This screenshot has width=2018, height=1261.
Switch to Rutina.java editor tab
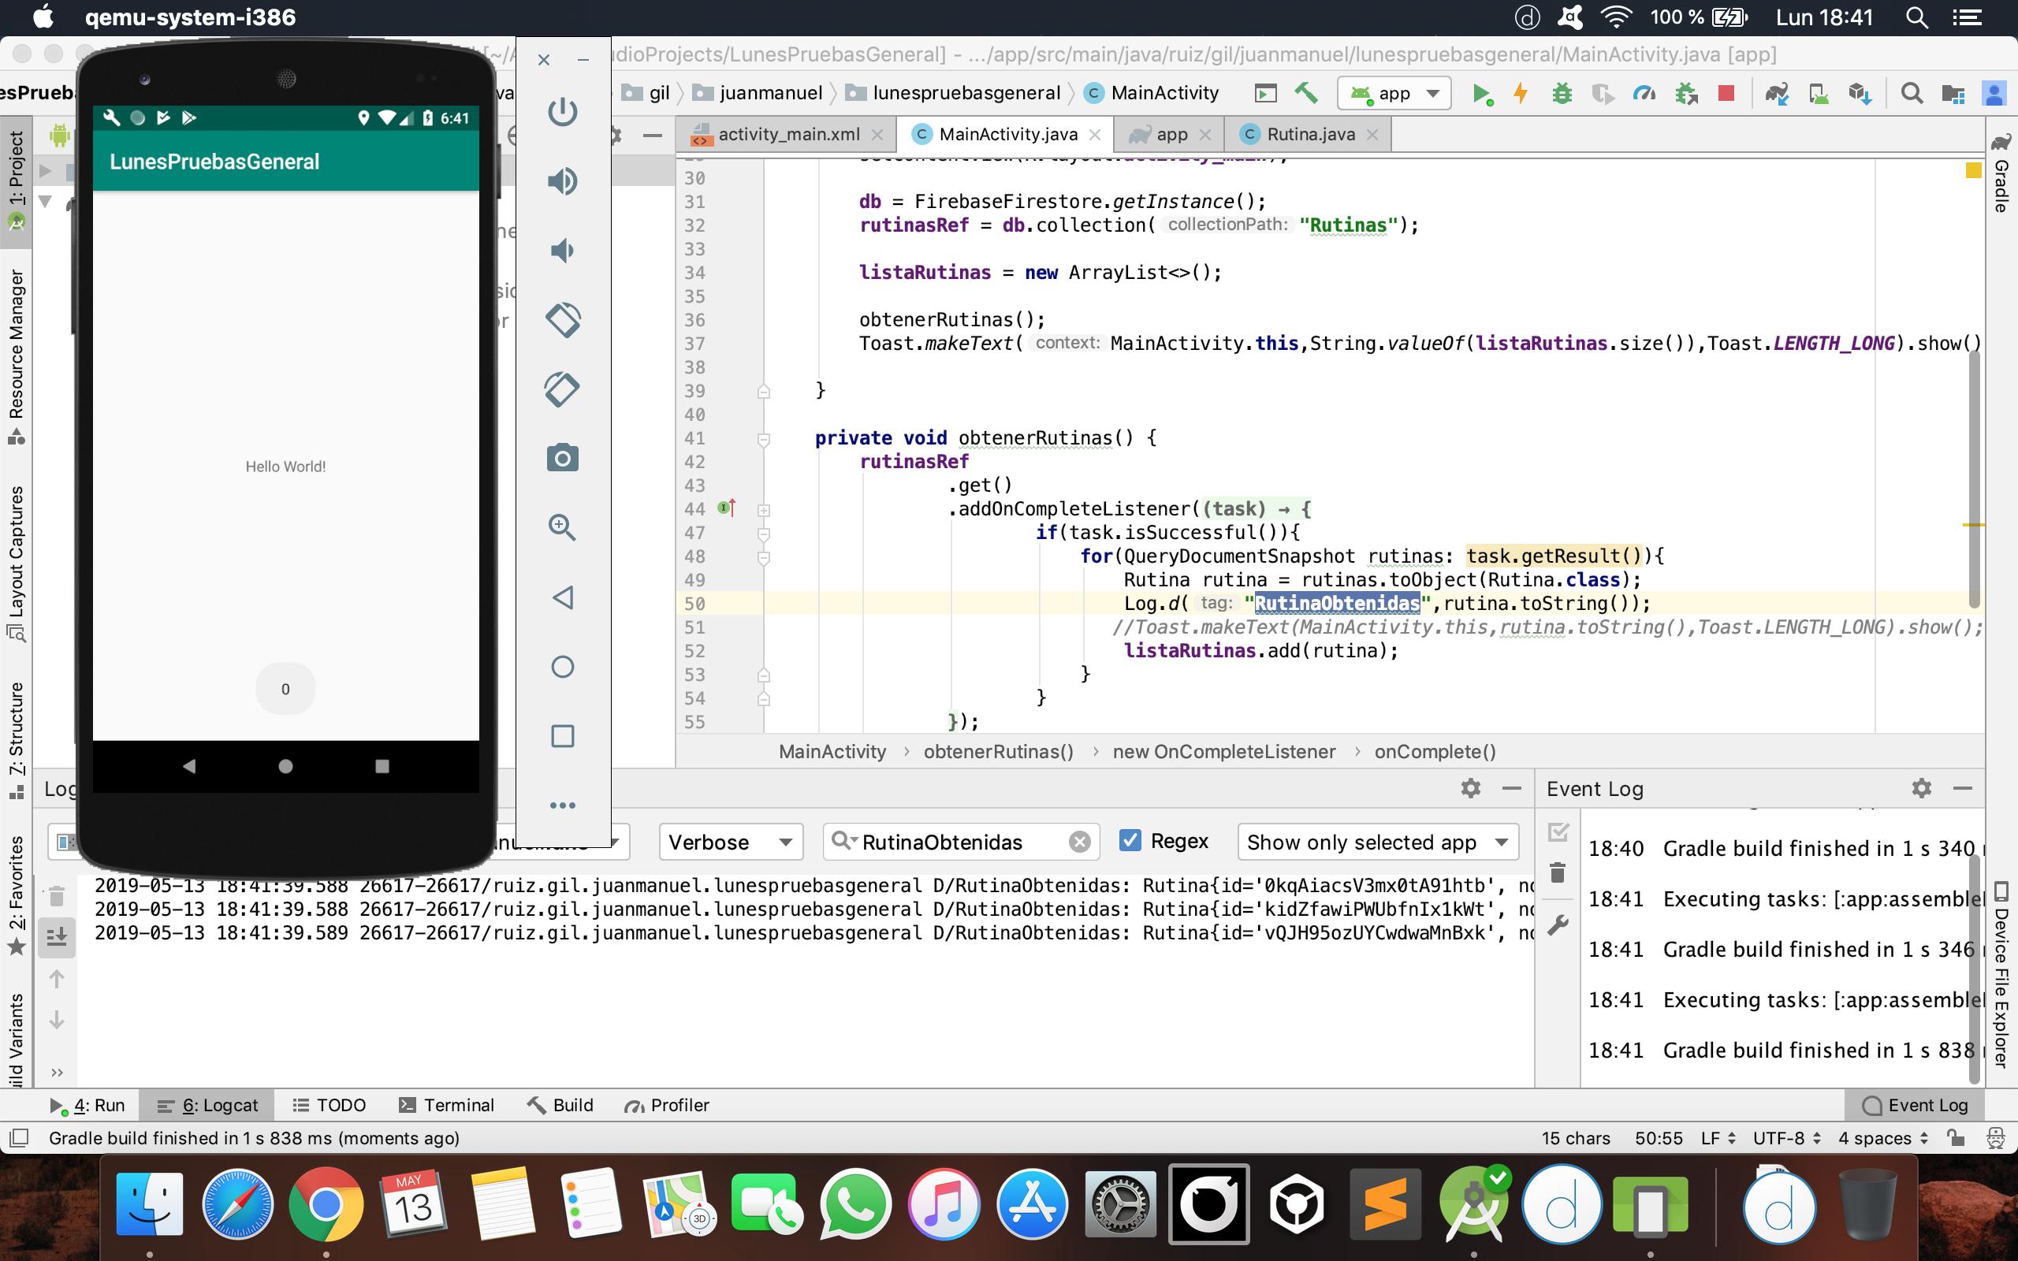tap(1309, 134)
